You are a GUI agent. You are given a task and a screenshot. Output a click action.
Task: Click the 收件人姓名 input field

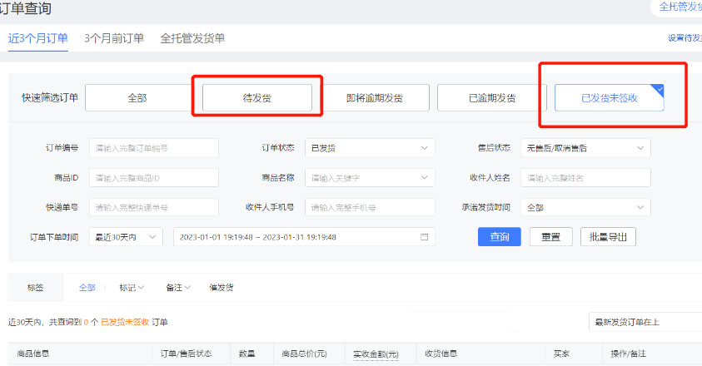585,178
